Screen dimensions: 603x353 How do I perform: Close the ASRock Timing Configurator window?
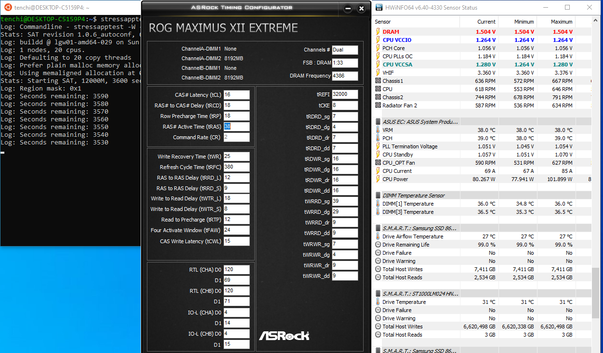(x=361, y=8)
